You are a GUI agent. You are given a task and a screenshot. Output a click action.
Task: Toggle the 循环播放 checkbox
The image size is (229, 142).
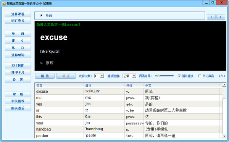coord(179,76)
